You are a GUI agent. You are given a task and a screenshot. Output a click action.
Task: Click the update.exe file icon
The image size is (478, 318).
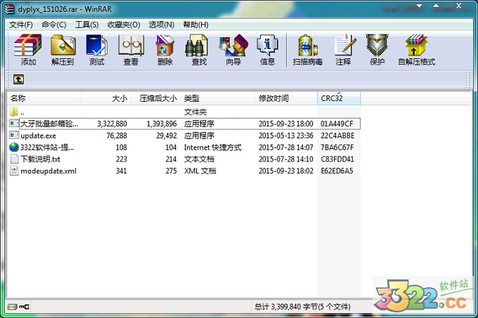14,135
